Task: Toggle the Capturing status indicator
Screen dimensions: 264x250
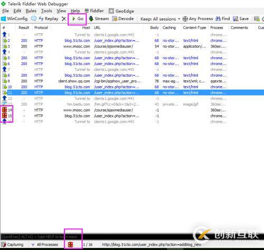Action: pos(12,244)
